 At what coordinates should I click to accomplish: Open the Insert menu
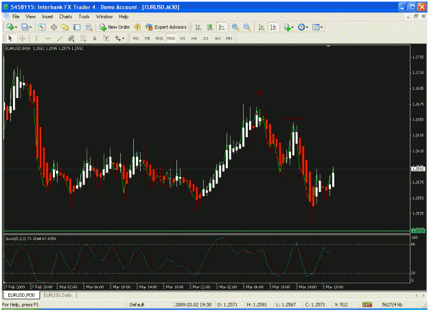pos(47,16)
